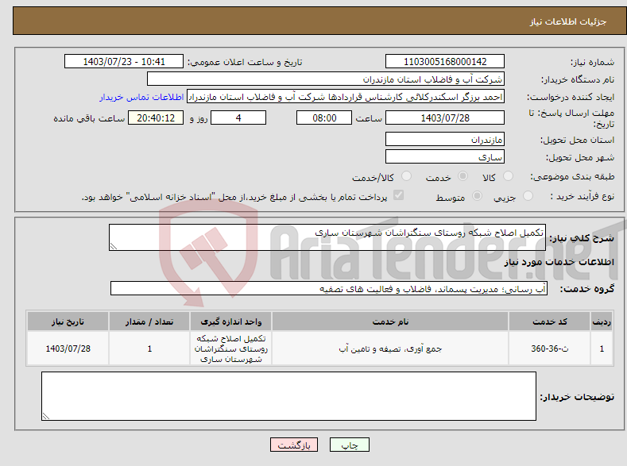
Task: Click the unit of measurement cell in row 1
Action: pyautogui.click(x=230, y=349)
